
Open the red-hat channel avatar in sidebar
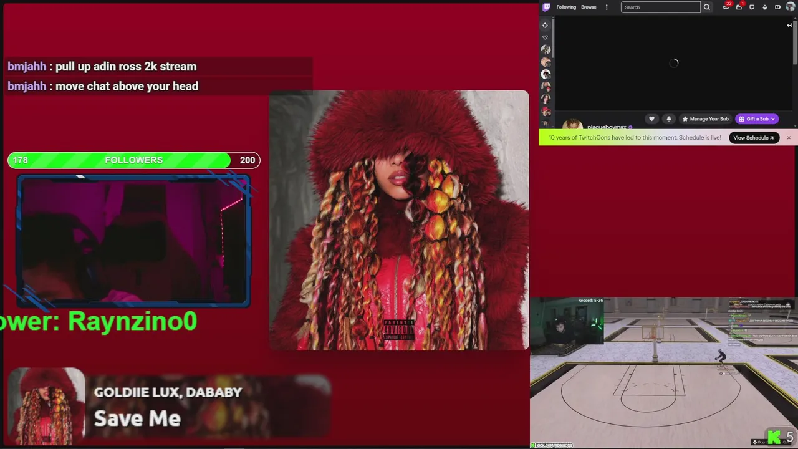pos(546,112)
